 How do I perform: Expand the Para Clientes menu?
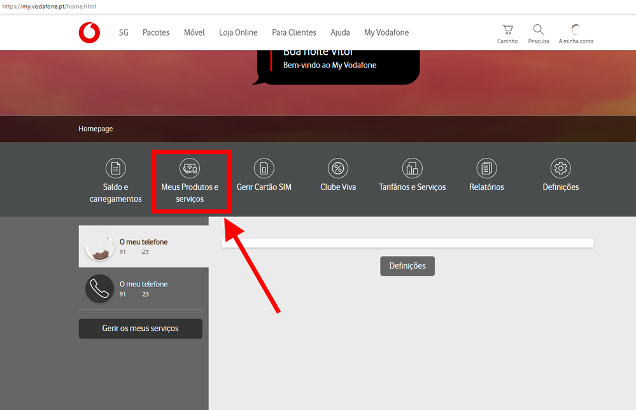pyautogui.click(x=293, y=32)
